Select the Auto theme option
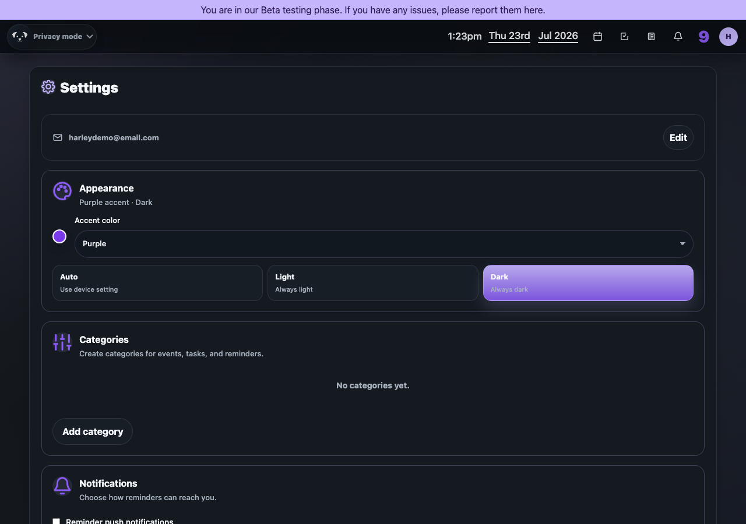 [x=157, y=283]
